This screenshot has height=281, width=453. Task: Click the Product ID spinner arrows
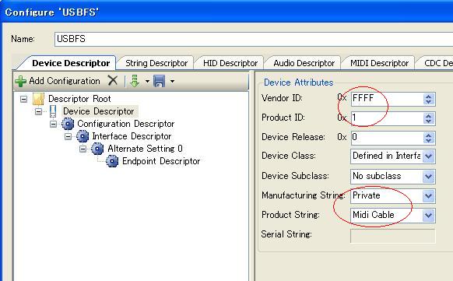tap(428, 118)
